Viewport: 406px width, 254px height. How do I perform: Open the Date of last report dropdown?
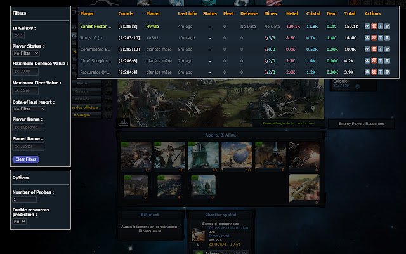29,109
